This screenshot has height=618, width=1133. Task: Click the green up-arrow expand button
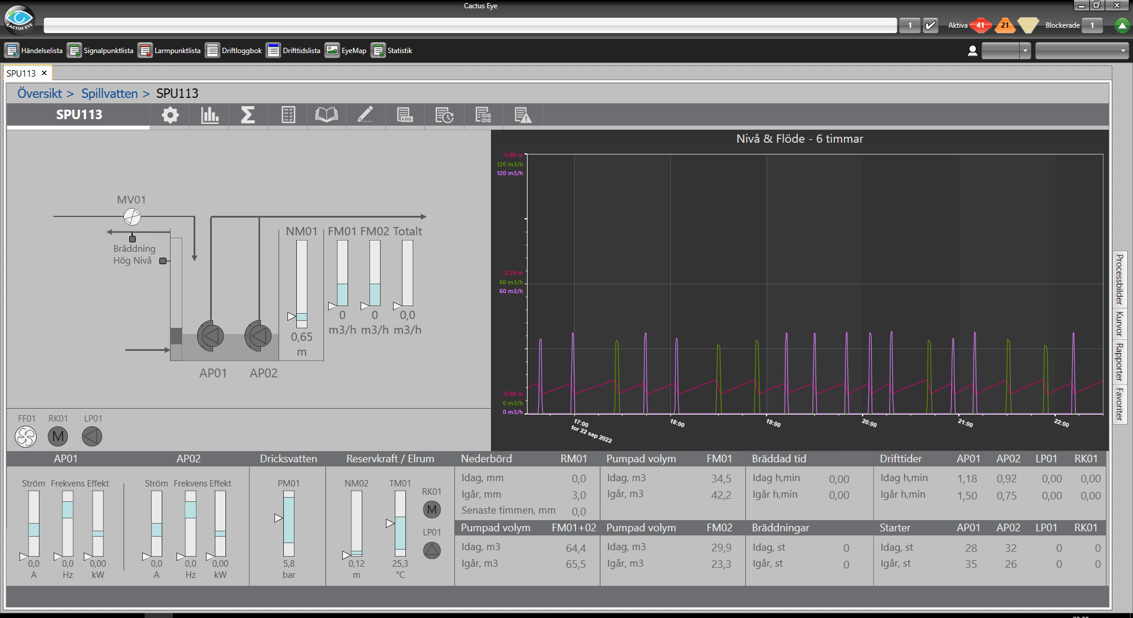point(1122,25)
